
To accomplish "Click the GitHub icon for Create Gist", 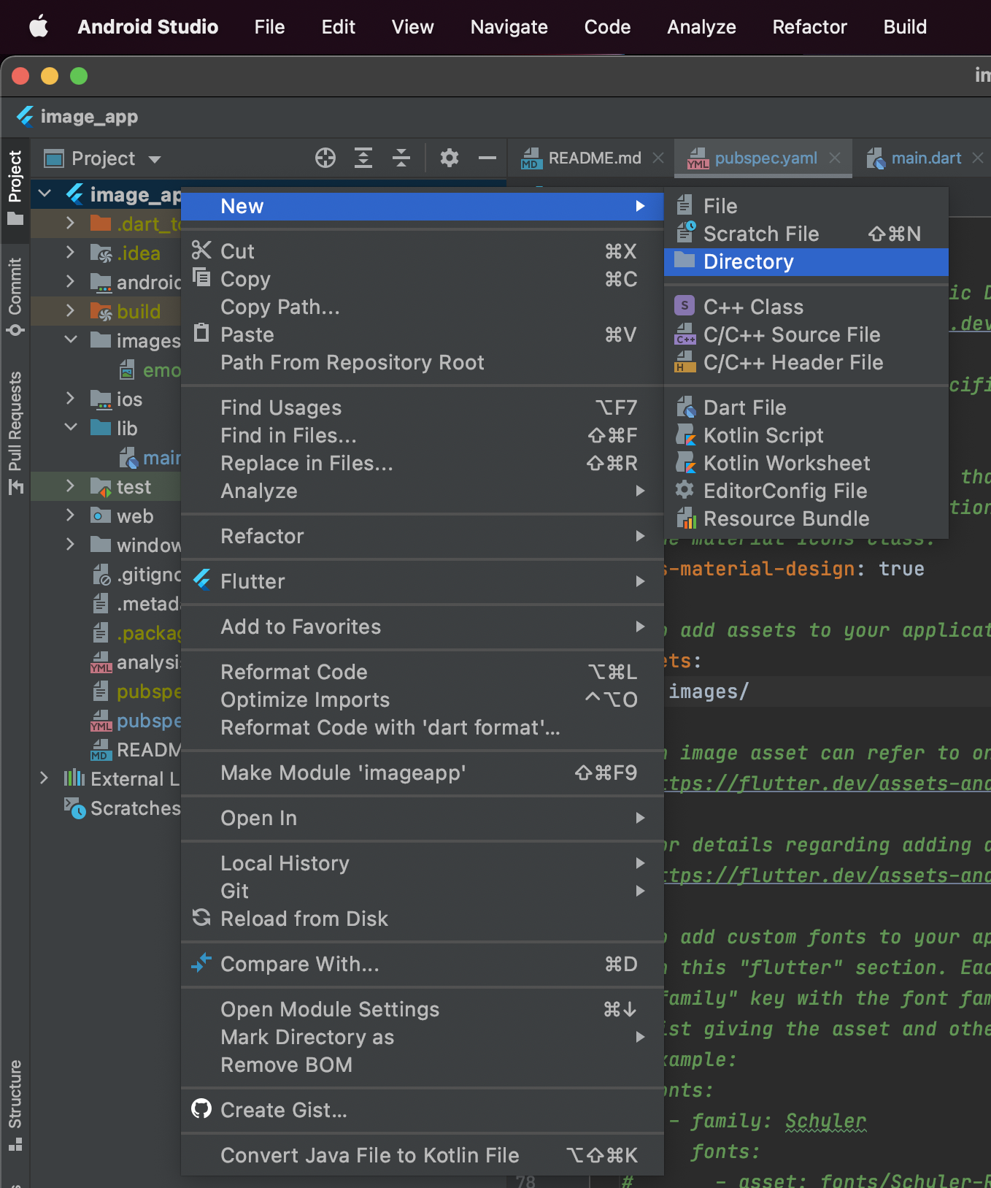I will pyautogui.click(x=201, y=1108).
